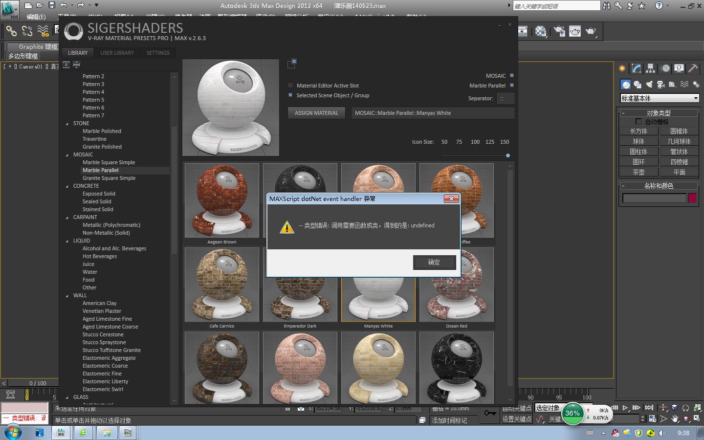Open the 标准基本体 object type dropdown
Viewport: 704px width, 440px height.
pos(660,98)
